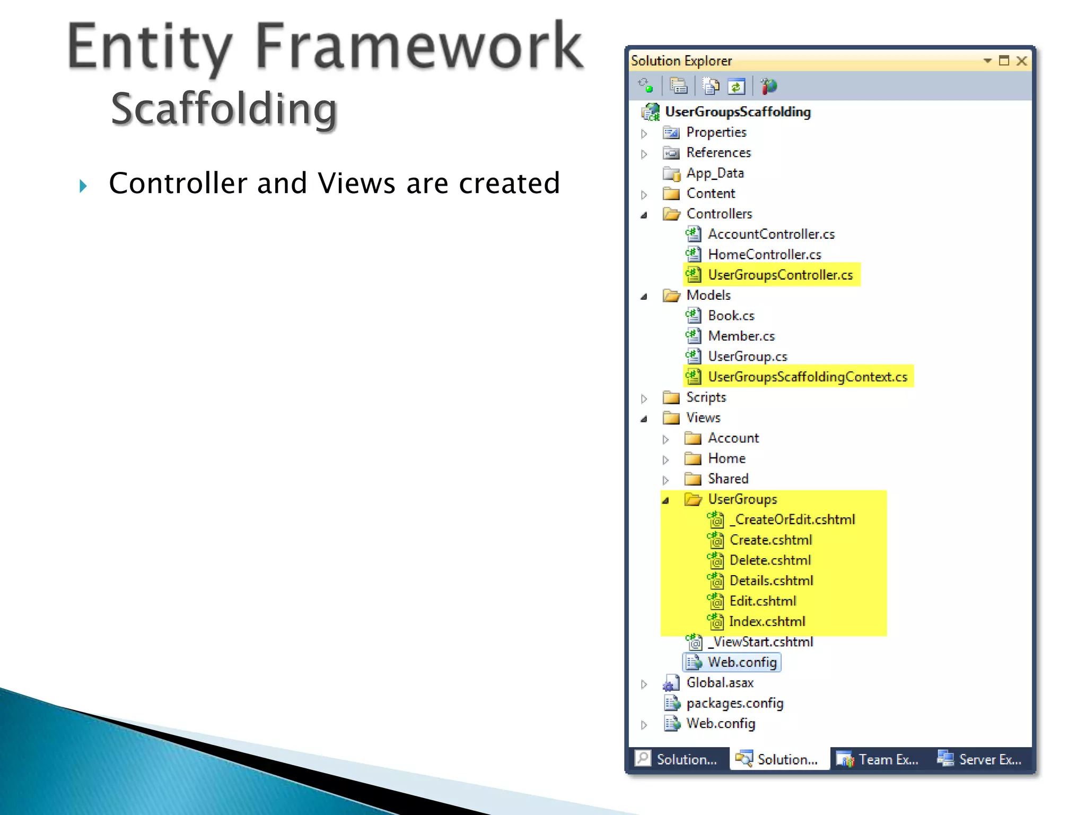1086x815 pixels.
Task: Expand the Properties node
Action: 644,133
